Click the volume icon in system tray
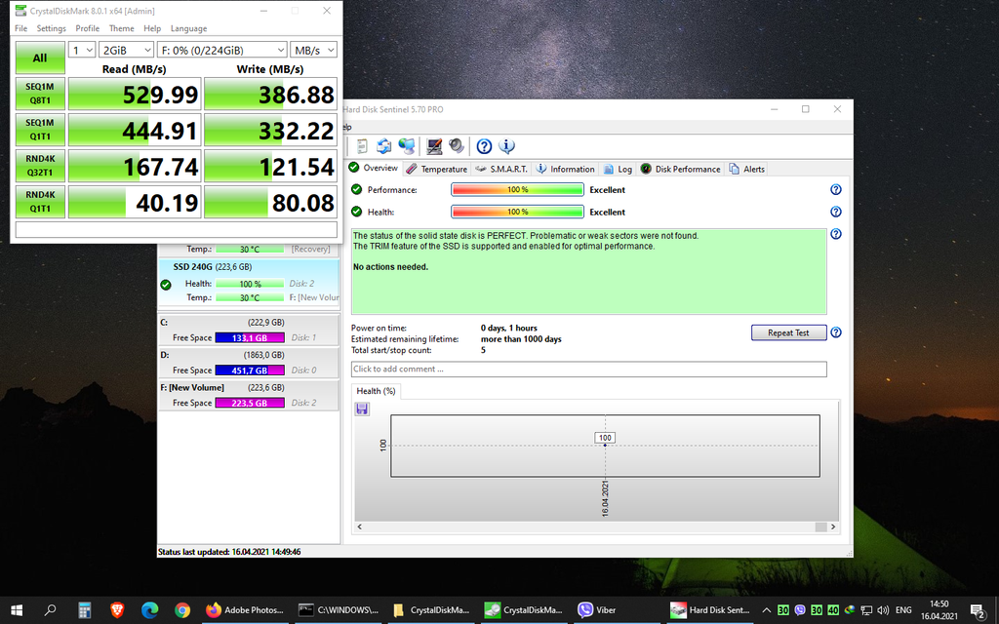This screenshot has height=624, width=999. (883, 610)
